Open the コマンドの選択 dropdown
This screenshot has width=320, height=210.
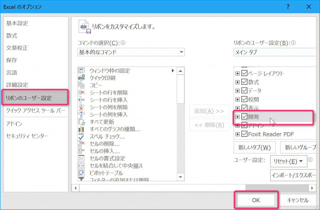click(x=131, y=52)
